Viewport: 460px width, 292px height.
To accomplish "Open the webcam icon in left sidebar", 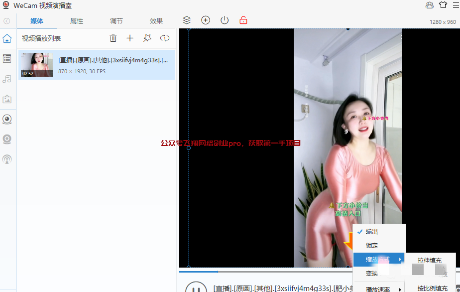I will [7, 119].
